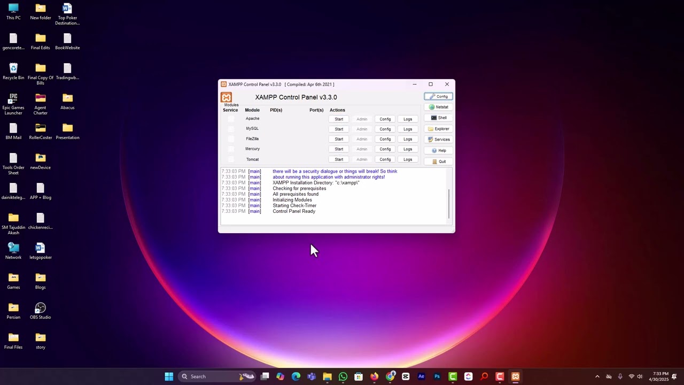The height and width of the screenshot is (385, 684).
Task: Select the This PC desktop icon
Action: [x=13, y=12]
